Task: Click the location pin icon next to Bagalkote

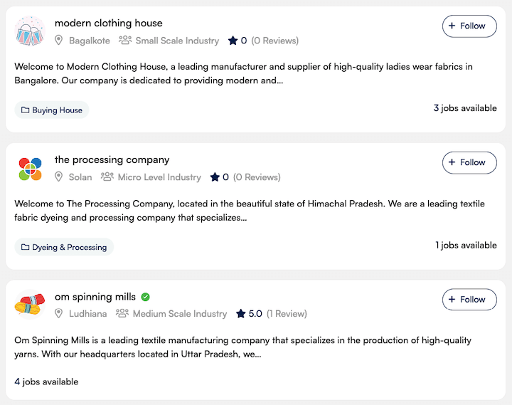Action: pos(59,41)
